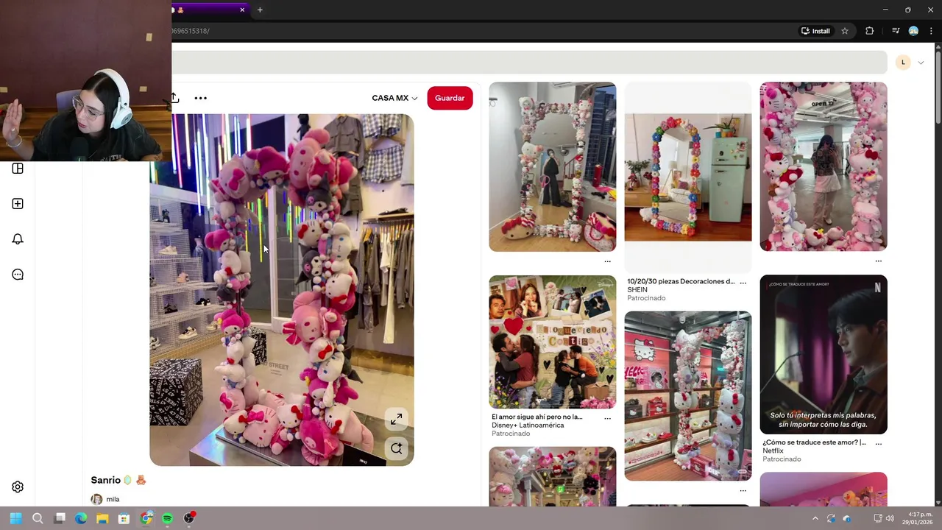Open the Disney+ Latinoamérica advertiser link
The image size is (942, 530).
(x=528, y=425)
